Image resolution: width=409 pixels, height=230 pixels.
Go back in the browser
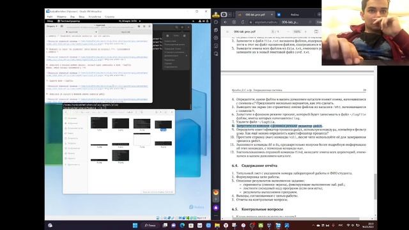point(226,22)
